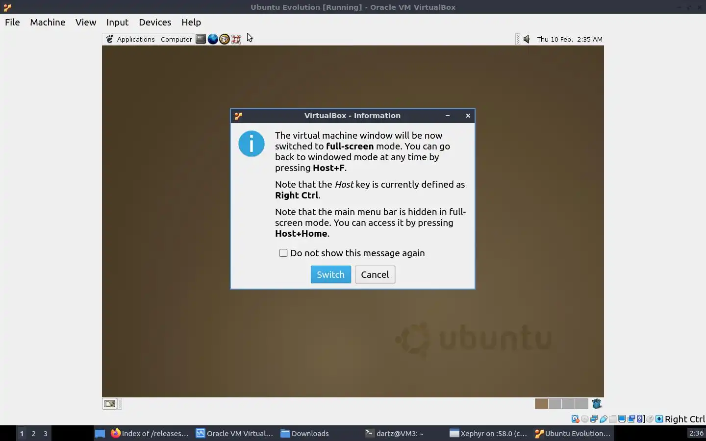Open the terminal launcher in guest panel
The image size is (706, 441).
point(201,39)
